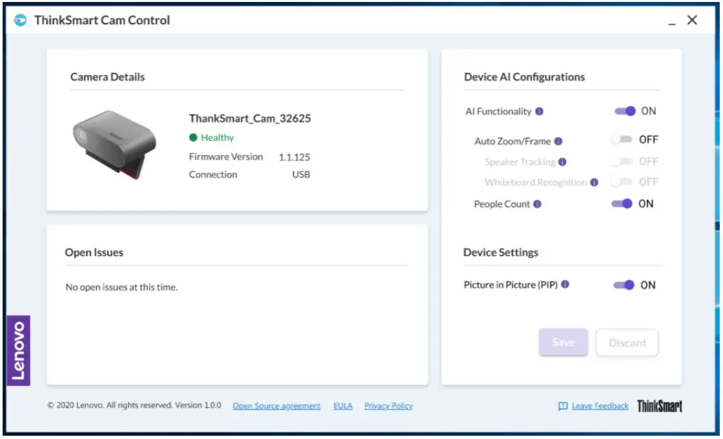Open the info tooltip for Auto Zoom/Frame
The image size is (723, 439).
[559, 140]
